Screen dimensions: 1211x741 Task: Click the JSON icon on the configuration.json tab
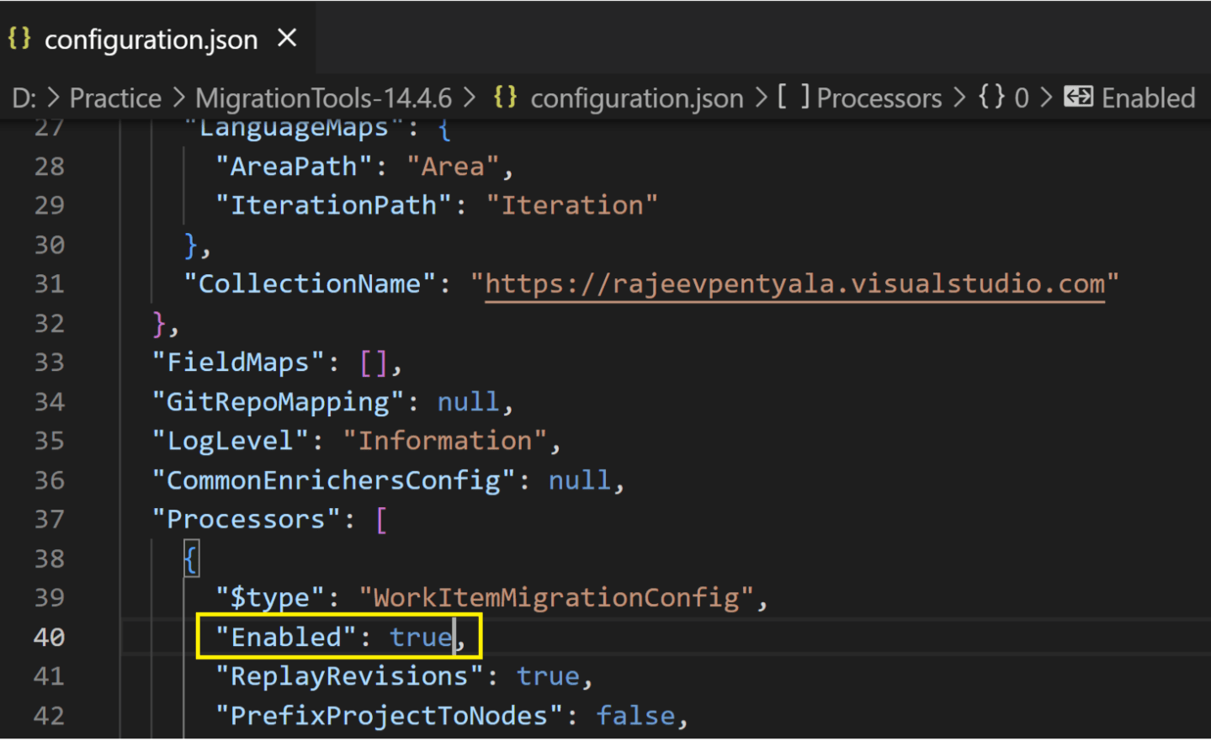(19, 38)
